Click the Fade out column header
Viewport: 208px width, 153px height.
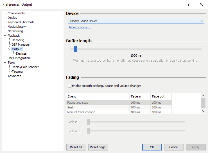158,96
